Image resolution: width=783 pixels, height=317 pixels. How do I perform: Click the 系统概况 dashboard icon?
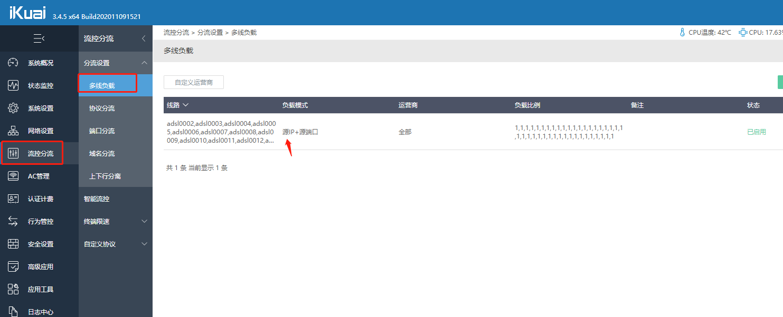click(13, 63)
